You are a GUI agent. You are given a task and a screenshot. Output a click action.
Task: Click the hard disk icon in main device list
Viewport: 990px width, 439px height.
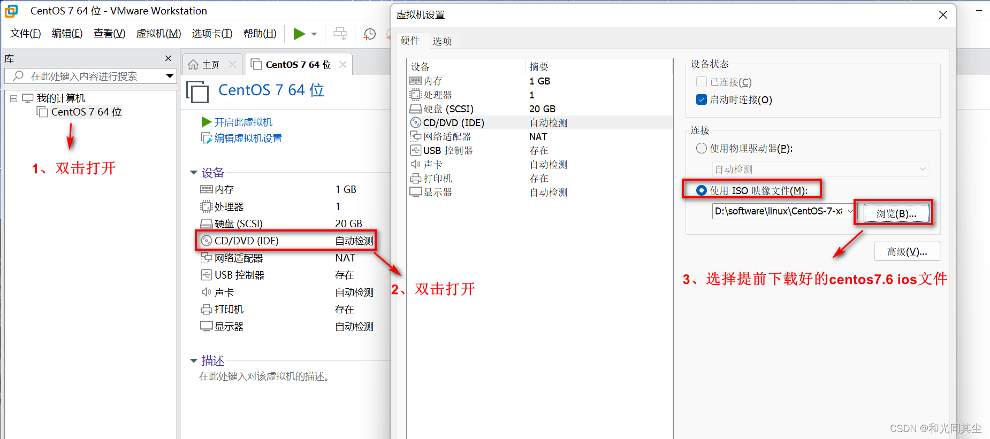[x=207, y=224]
